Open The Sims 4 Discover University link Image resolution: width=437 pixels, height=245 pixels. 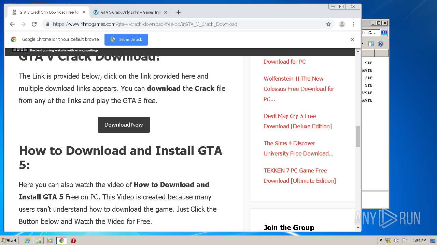(298, 148)
